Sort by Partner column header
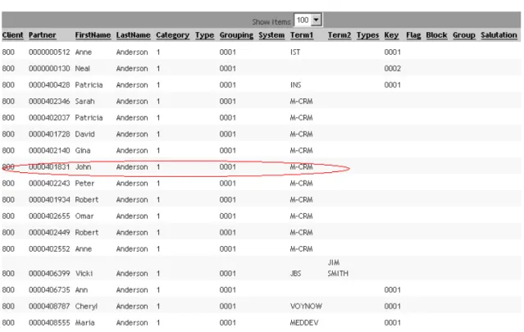The width and height of the screenshot is (524, 332). tap(42, 35)
